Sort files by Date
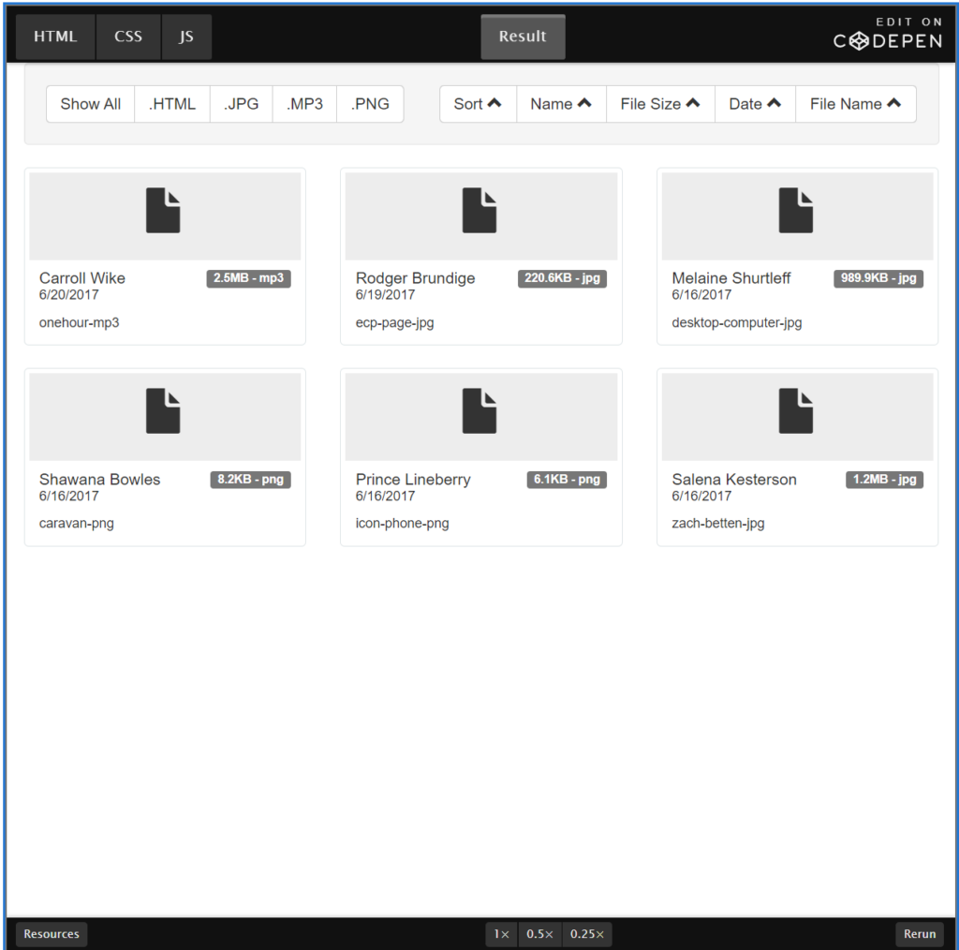The width and height of the screenshot is (959, 950). pyautogui.click(x=755, y=104)
